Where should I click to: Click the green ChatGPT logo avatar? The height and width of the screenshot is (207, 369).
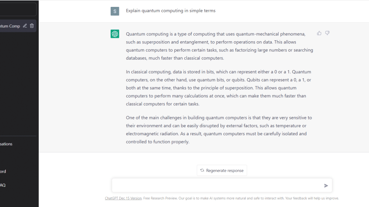tap(115, 34)
